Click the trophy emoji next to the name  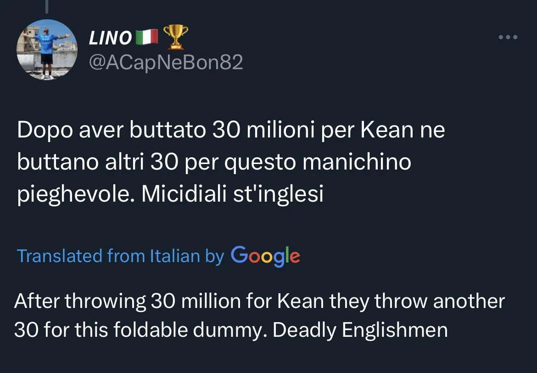pos(175,37)
